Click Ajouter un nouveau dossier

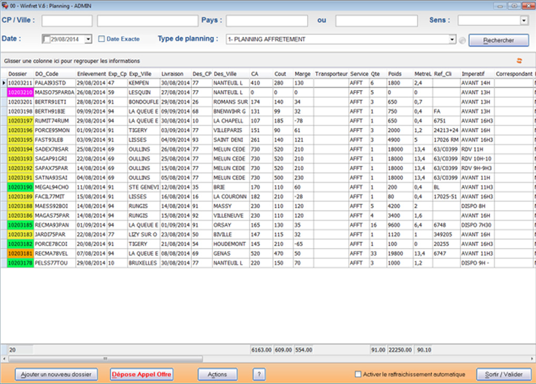click(x=56, y=375)
